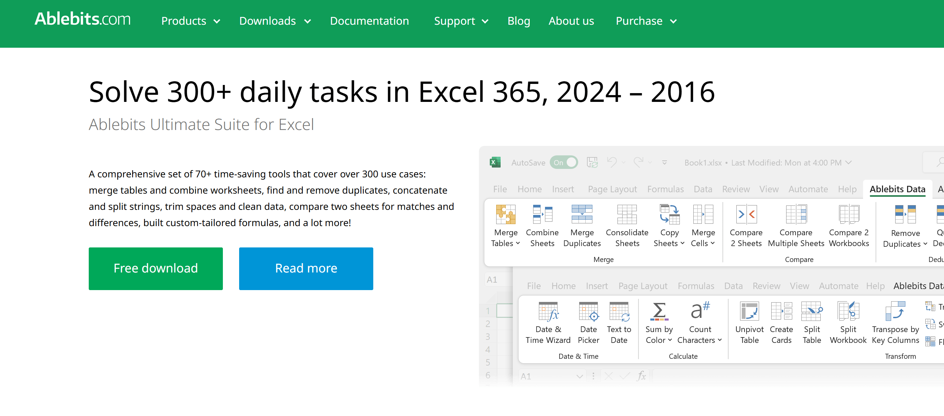
Task: Toggle the AutoSave switch
Action: point(564,162)
